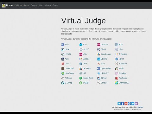This screenshot has width=152, height=114.
Task: Click the CodeForces bar-chart icon
Action: click(x=98, y=54)
